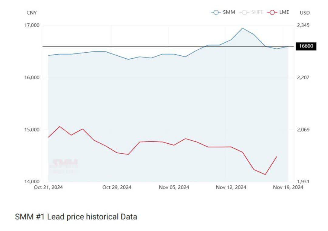Click the CNY axis title

click(32, 13)
